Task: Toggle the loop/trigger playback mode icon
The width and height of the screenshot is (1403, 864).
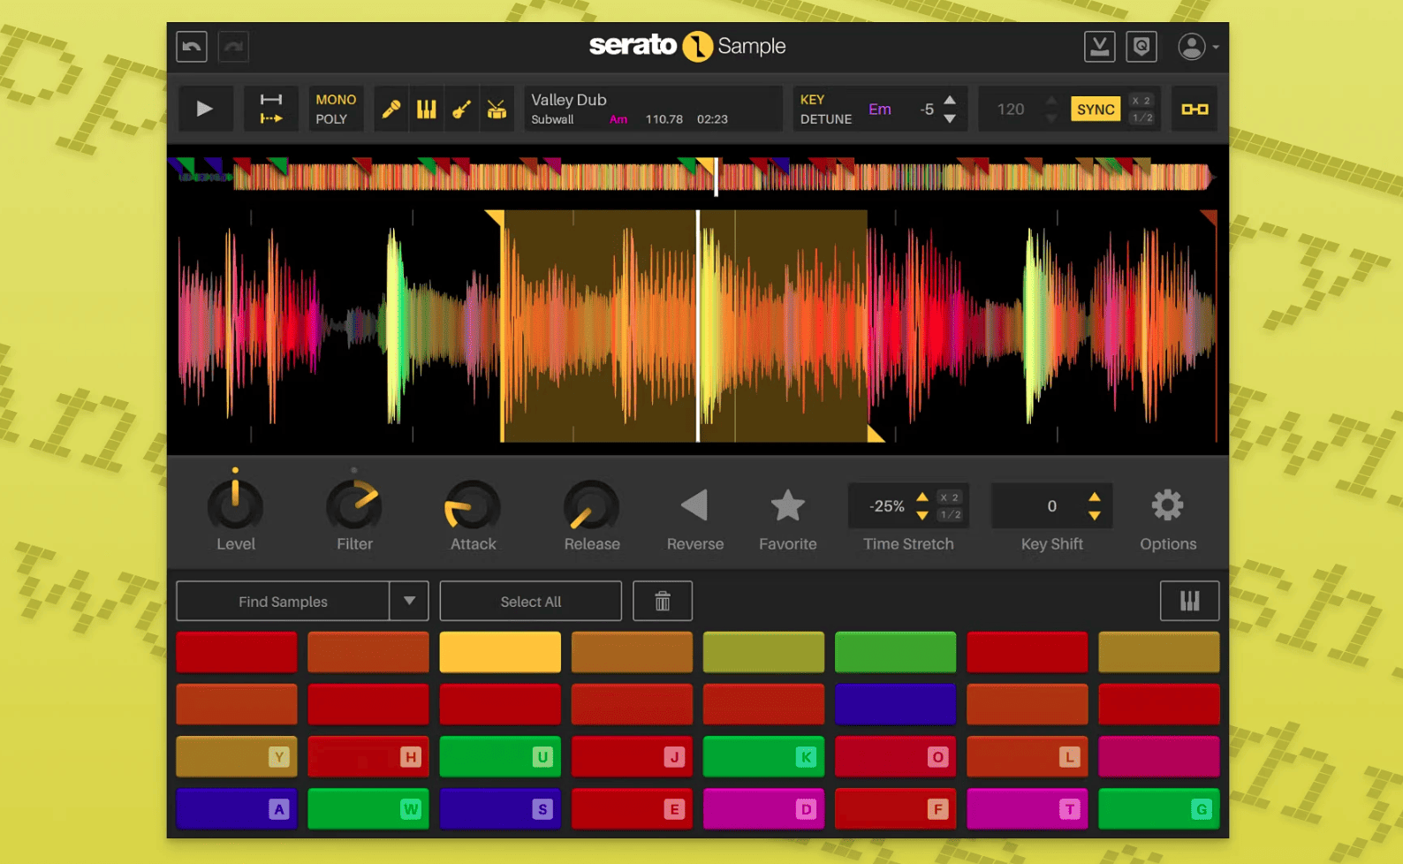Action: (270, 109)
